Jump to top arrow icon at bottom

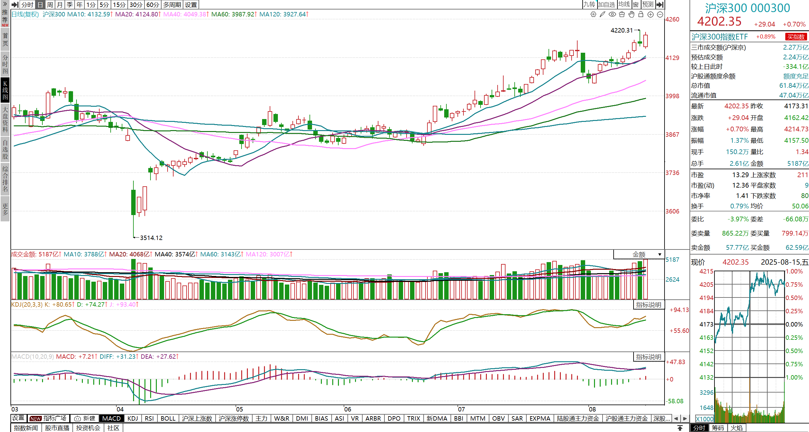click(x=680, y=428)
